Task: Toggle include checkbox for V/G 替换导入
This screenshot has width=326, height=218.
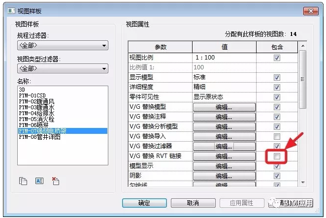Action: 277,136
